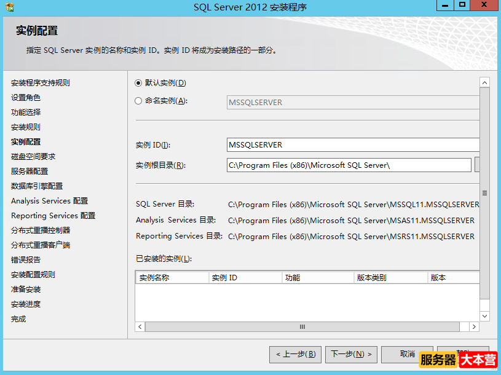Viewport: 501px width, 375px height.
Task: Click the 实例根目录 path field
Action: coord(349,165)
